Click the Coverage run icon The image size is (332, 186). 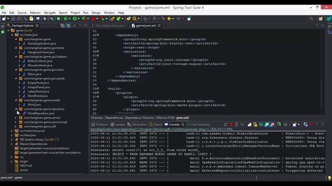tap(84, 19)
